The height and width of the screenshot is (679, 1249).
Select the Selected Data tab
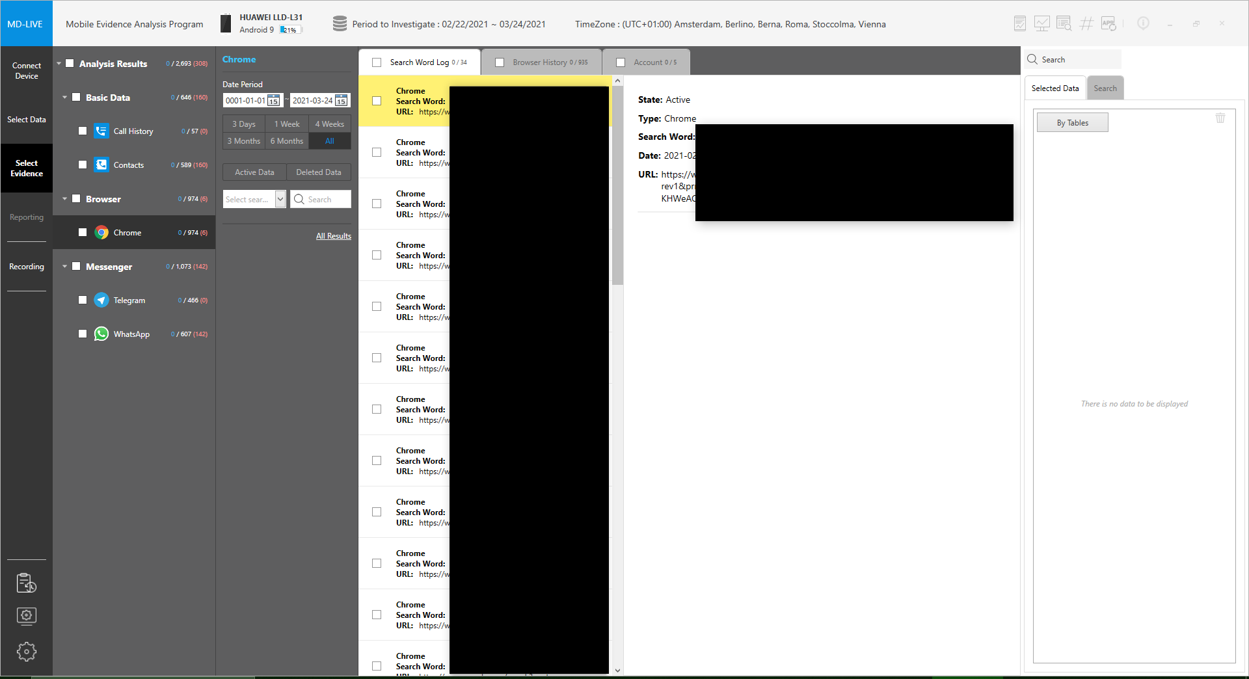click(x=1055, y=88)
